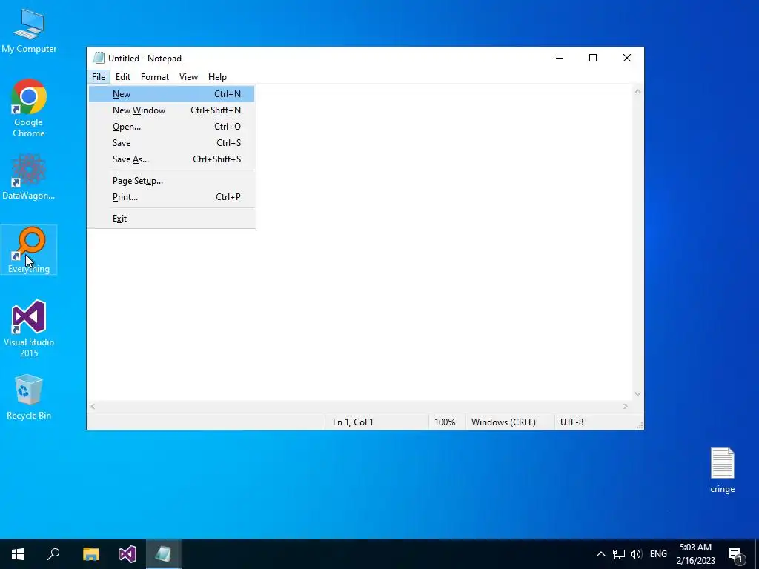Click the vertical scrollbar down arrow
759x569 pixels.
pyautogui.click(x=637, y=394)
